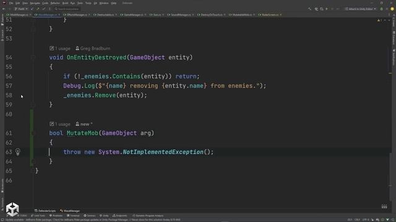
Task: Open the Navigate menu
Action: pyautogui.click(x=35, y=3)
